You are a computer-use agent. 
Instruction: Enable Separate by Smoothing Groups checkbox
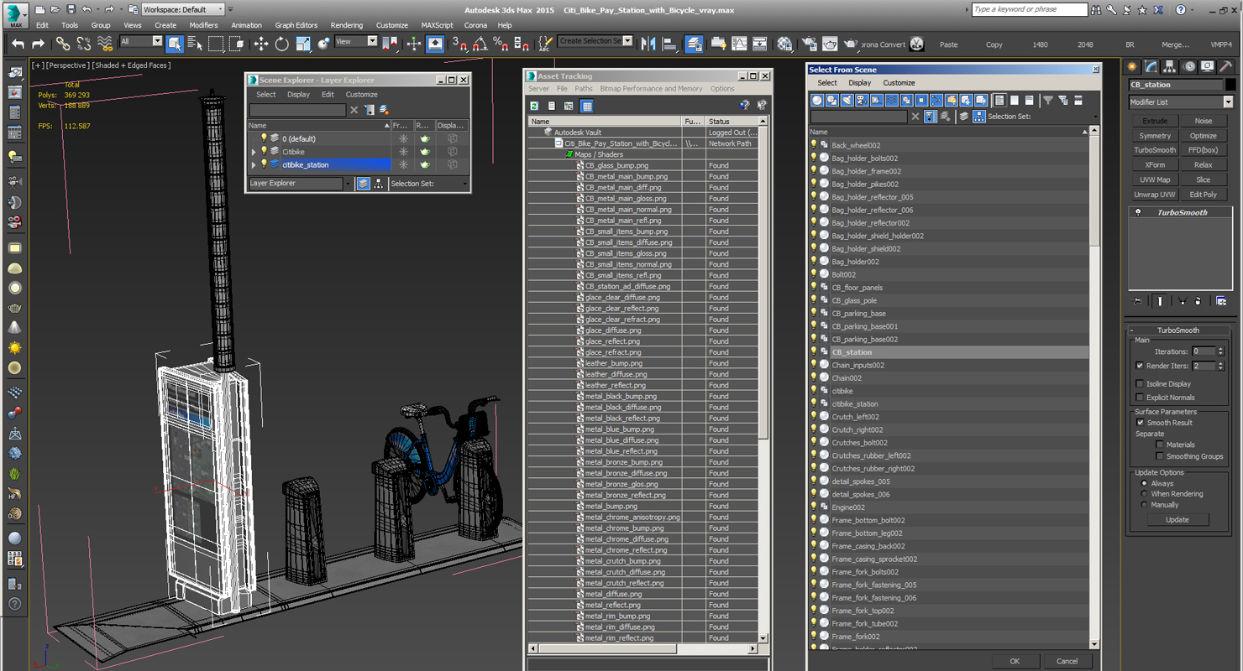(1159, 456)
